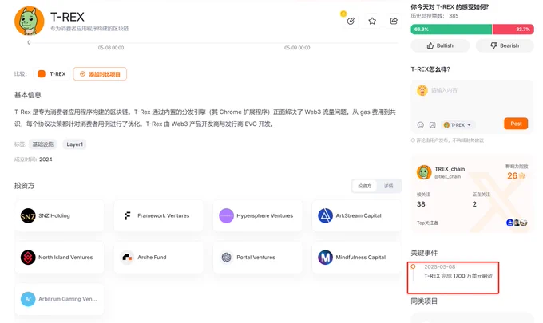Click the commenter avatar in comment box
543x323 pixels.
(x=422, y=90)
